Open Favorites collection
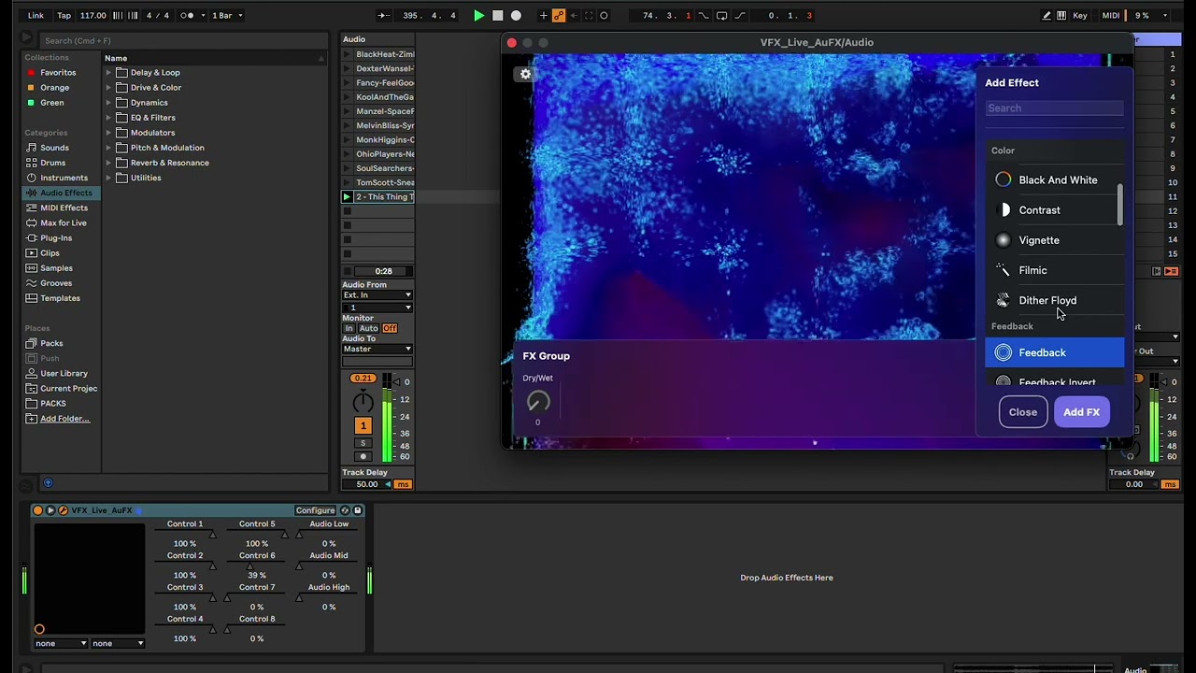Viewport: 1196px width, 673px height. pyautogui.click(x=57, y=72)
